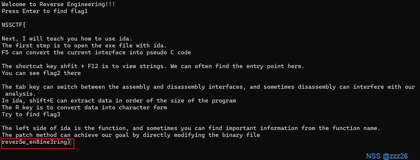Click the 'shift+E can extract data' line
Image resolution: width=420 pixels, height=160 pixels.
click(x=119, y=100)
